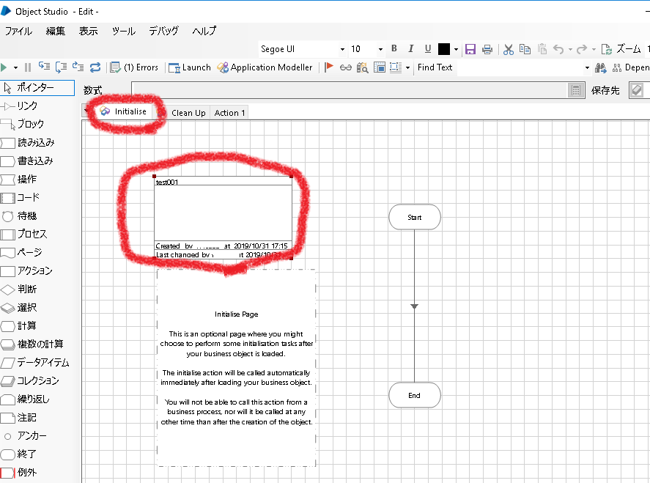Click the Step Out icon
Viewport: 650px width, 483px height.
(78, 67)
